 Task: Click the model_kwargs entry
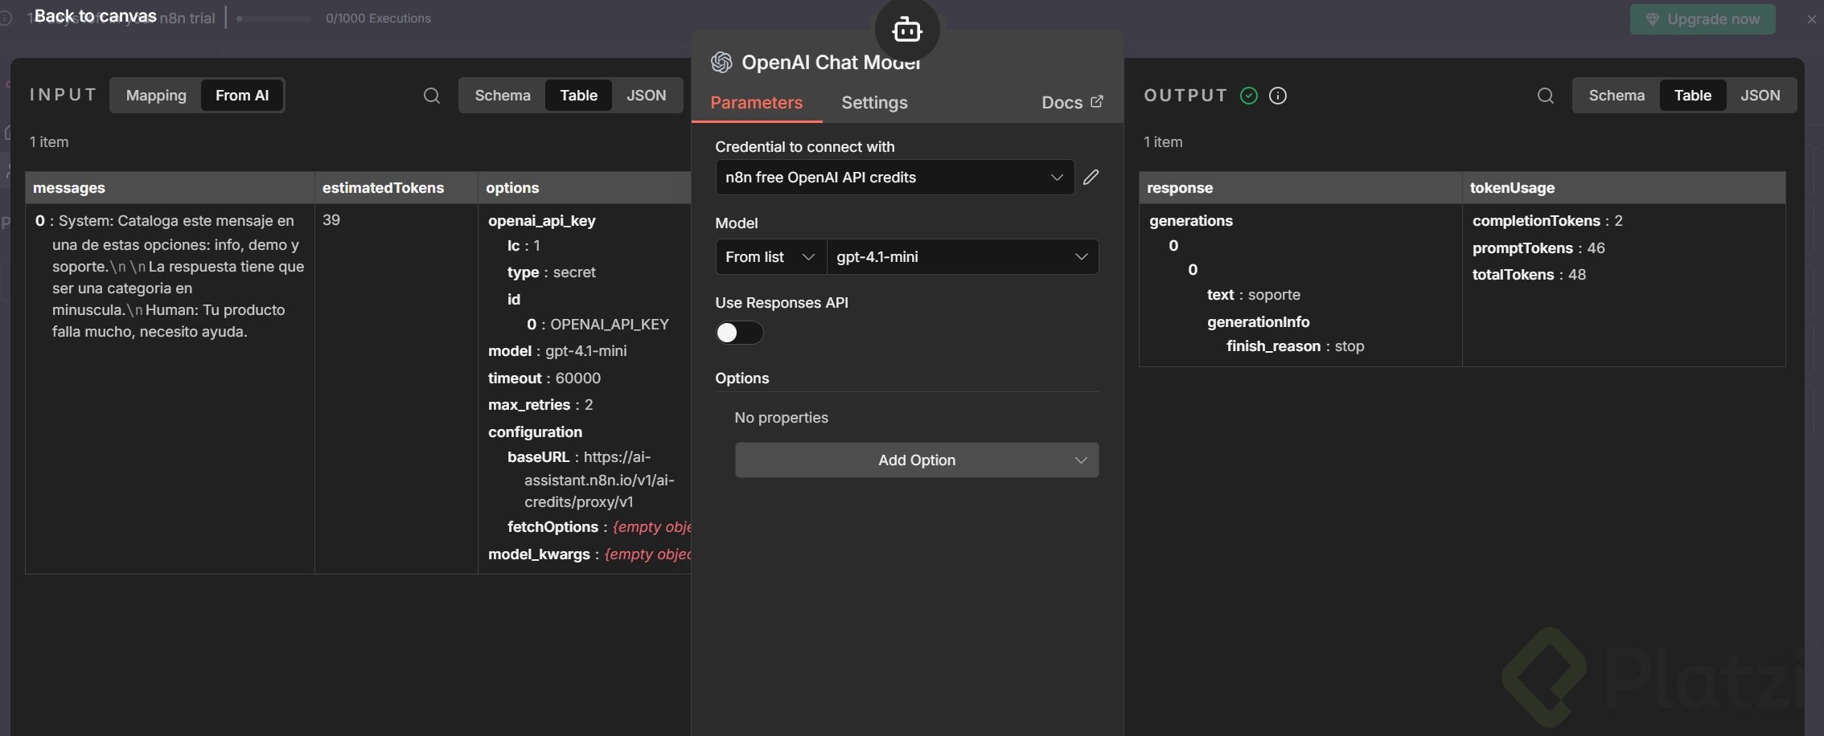point(590,554)
